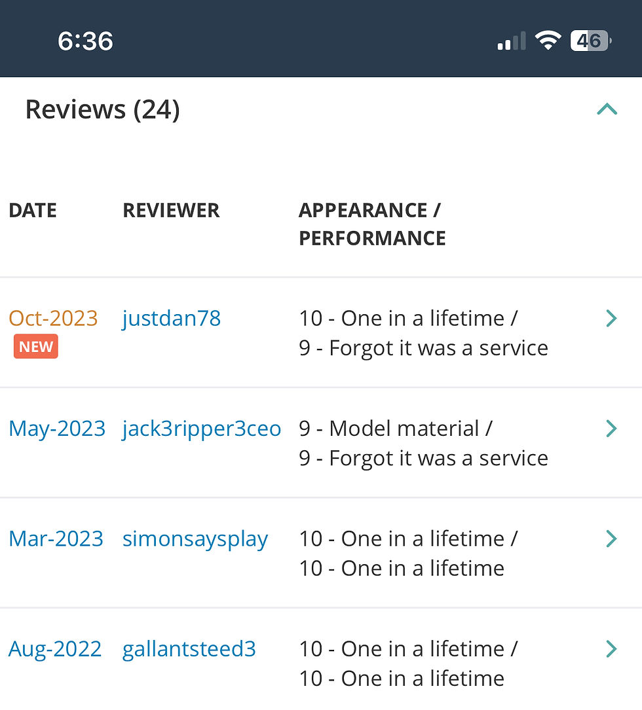
Task: Select the Aug-2022 review date
Action: pos(55,649)
